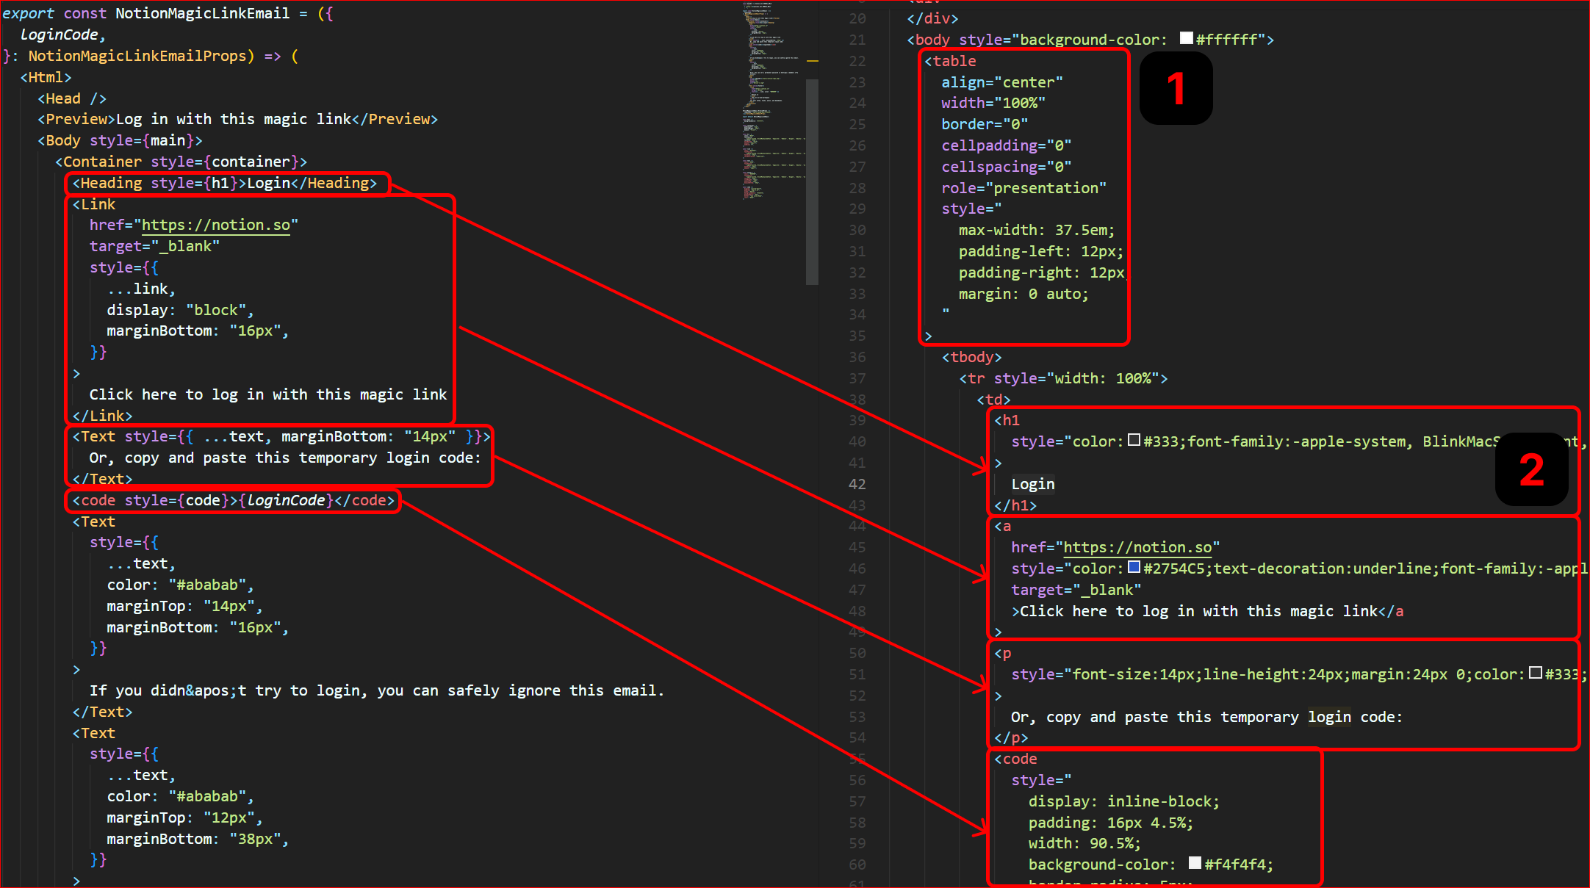Click the NotionMagicLinkEmail const name
This screenshot has height=888, width=1590.
[x=202, y=13]
